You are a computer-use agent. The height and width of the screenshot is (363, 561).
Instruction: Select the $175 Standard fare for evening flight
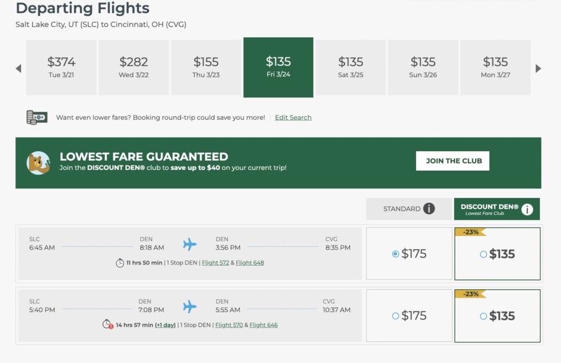coord(394,315)
